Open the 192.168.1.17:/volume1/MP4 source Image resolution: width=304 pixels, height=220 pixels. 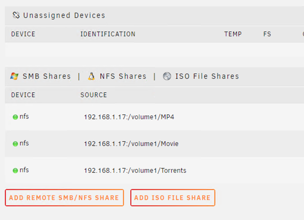click(x=129, y=117)
